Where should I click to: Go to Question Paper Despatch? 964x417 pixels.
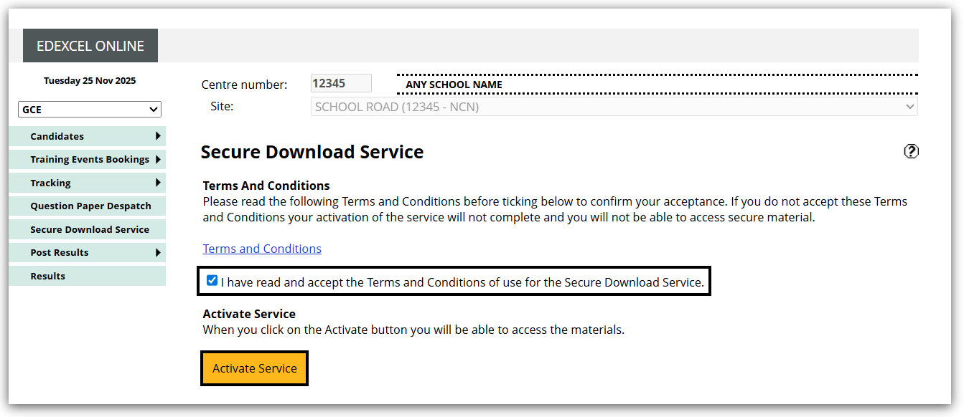pyautogui.click(x=90, y=206)
